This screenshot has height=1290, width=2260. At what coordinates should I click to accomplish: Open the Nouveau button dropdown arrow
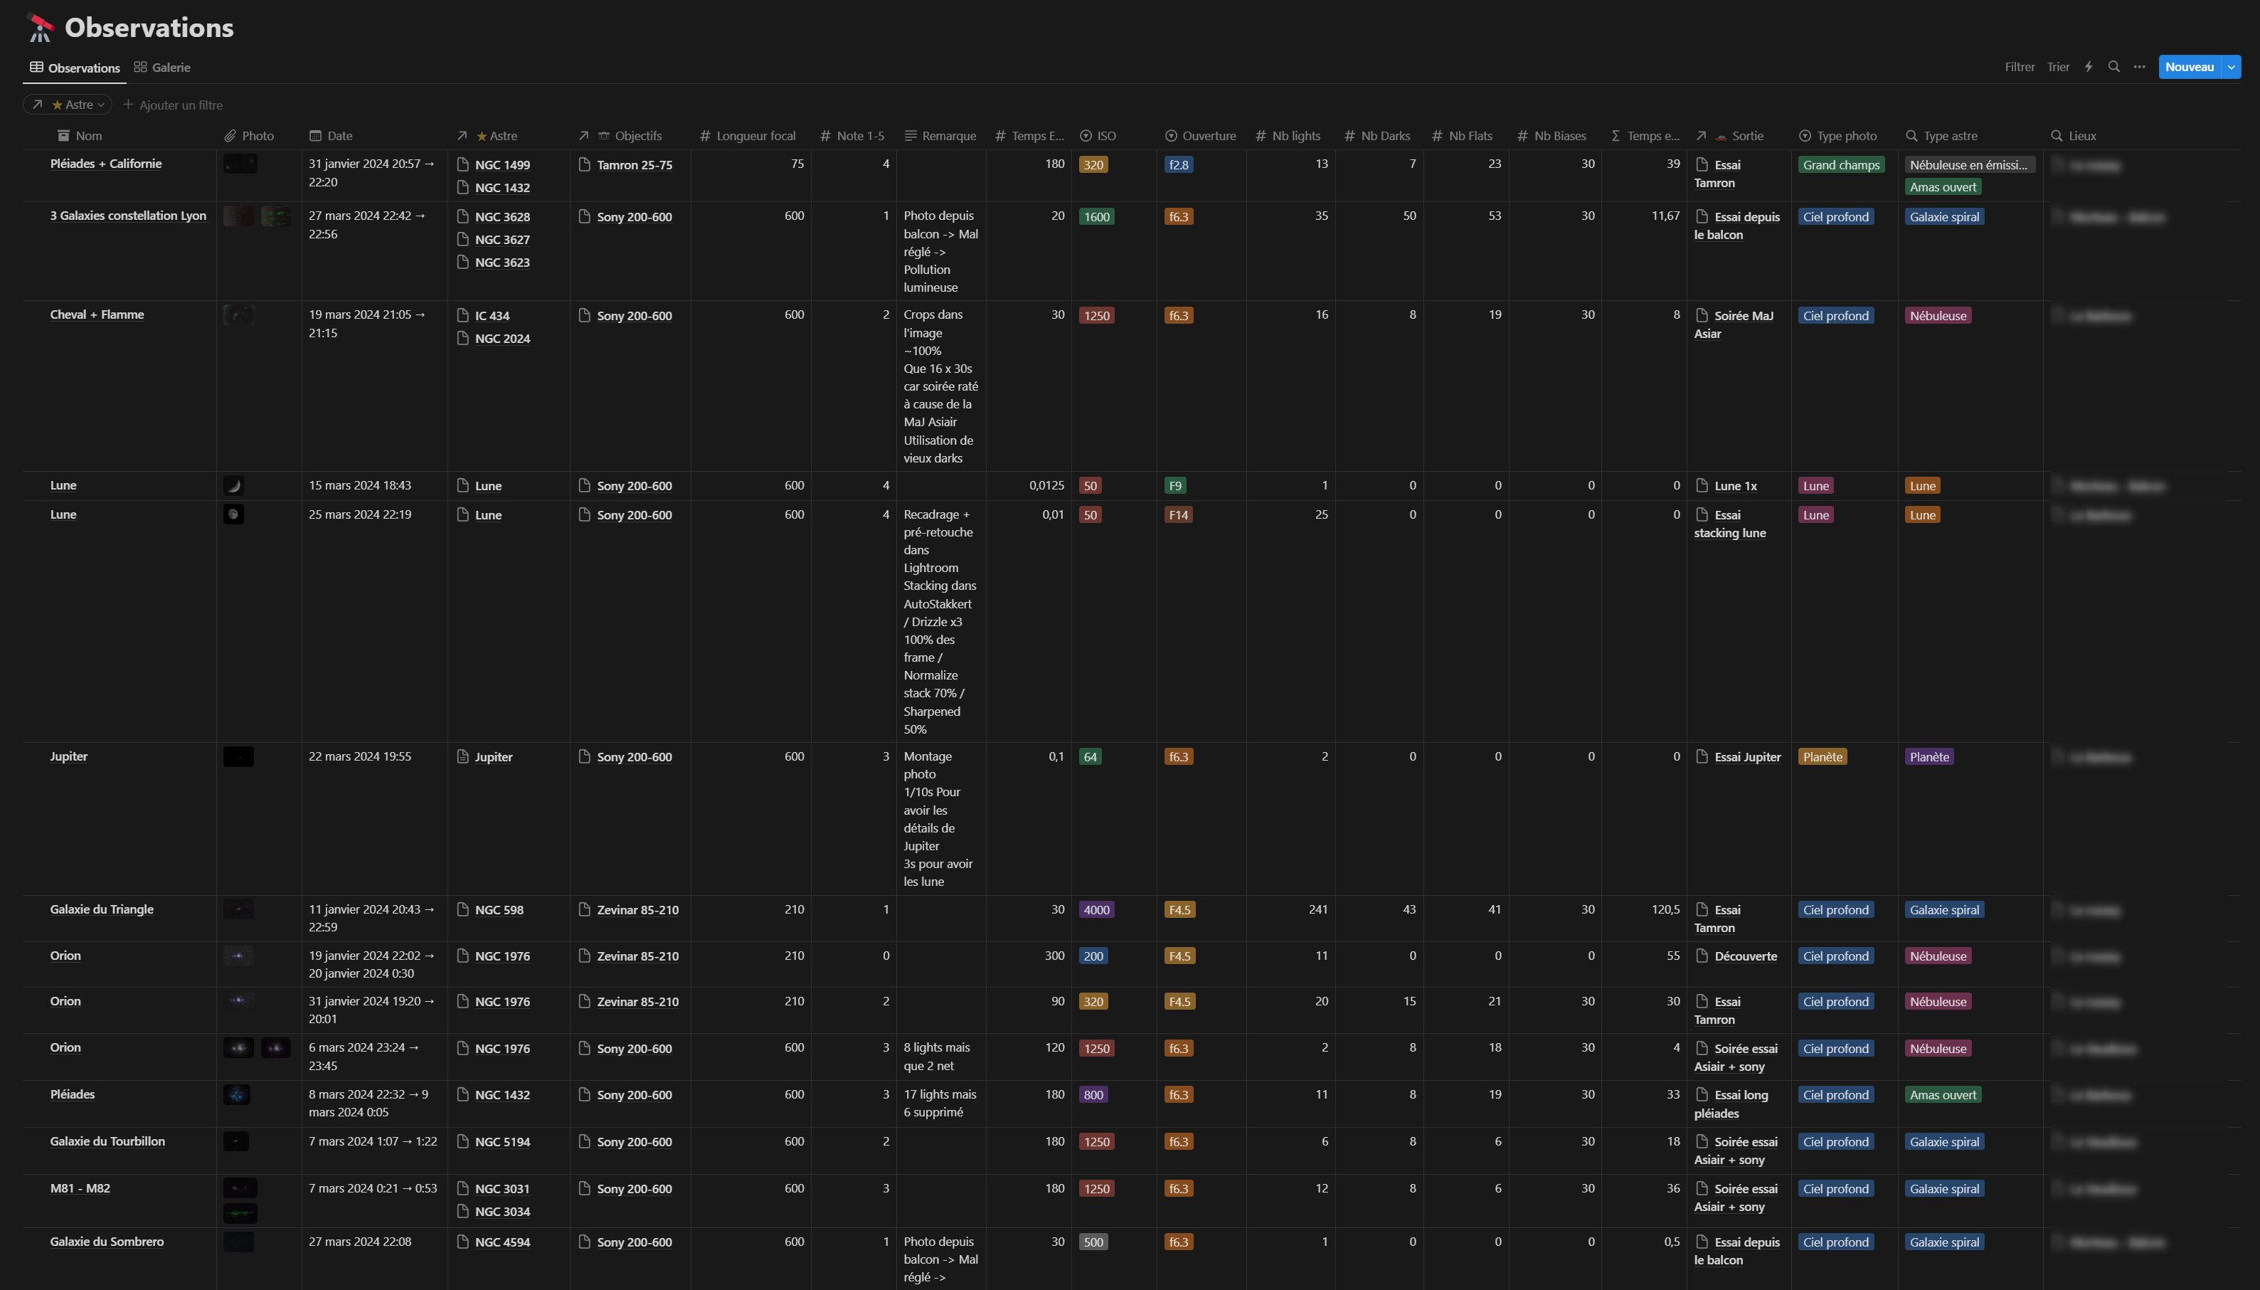point(2232,68)
